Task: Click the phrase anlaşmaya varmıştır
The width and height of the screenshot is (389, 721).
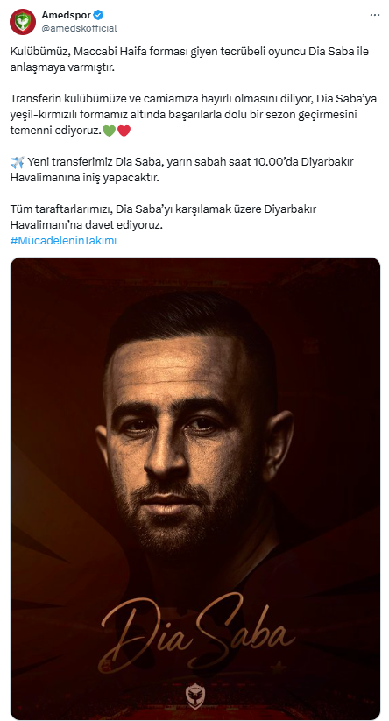Action: point(62,67)
